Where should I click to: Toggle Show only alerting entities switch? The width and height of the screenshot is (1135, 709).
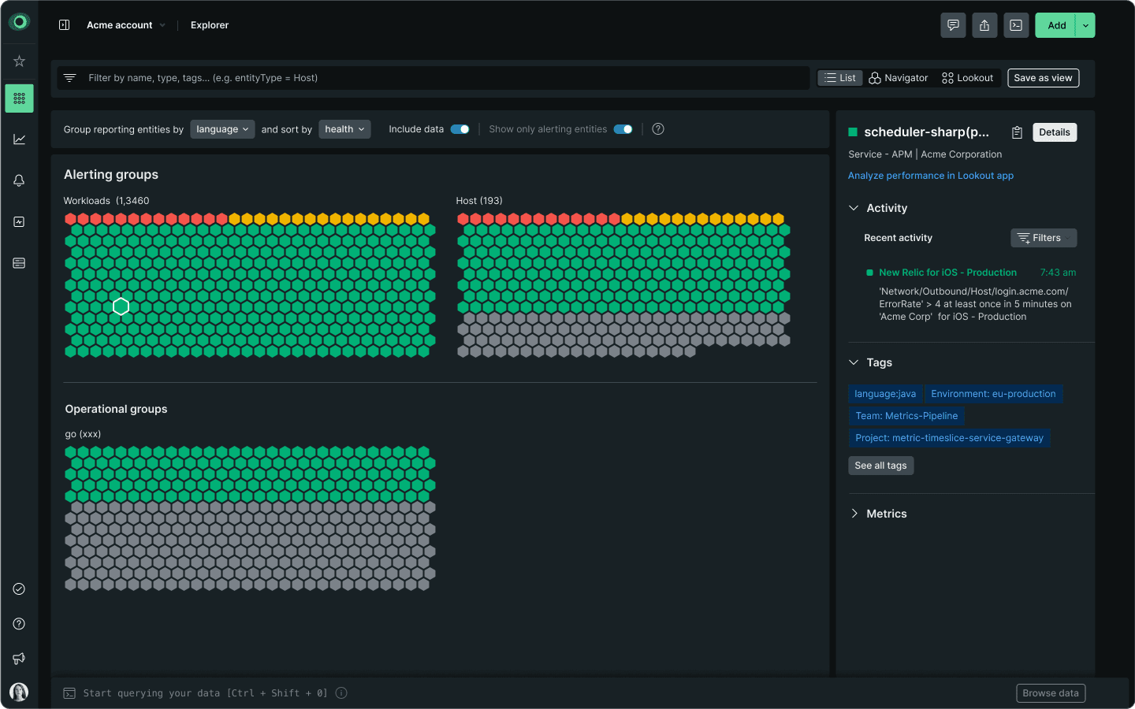coord(623,129)
